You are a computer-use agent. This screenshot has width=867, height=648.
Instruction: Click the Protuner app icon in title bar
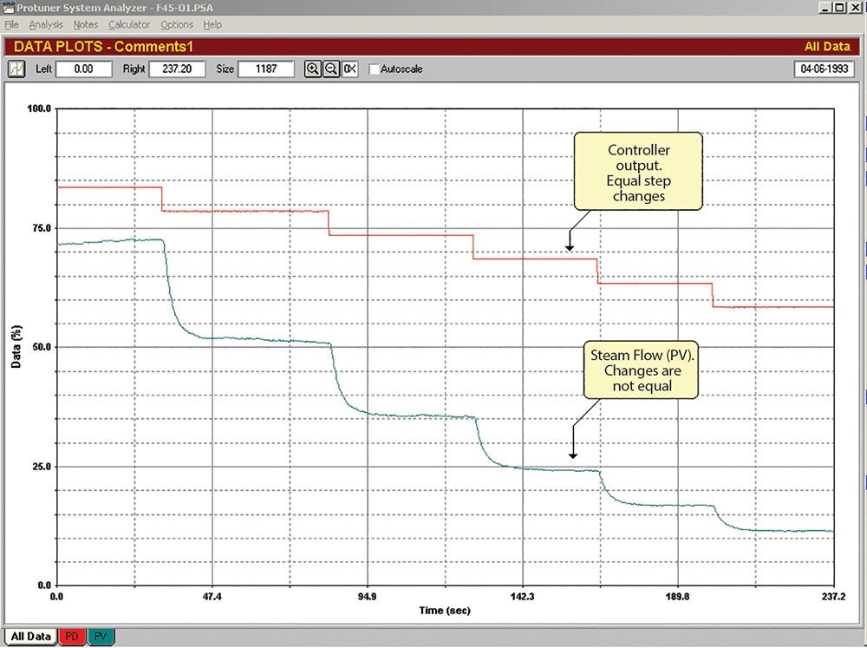coord(8,8)
